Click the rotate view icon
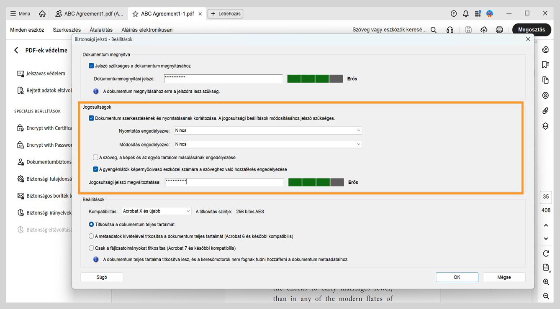The image size is (560, 309). [546, 253]
